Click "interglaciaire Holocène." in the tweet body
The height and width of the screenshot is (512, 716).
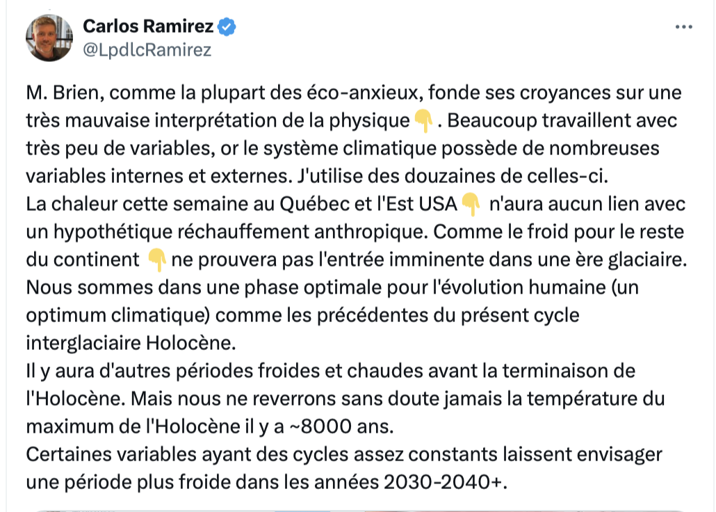point(131,344)
